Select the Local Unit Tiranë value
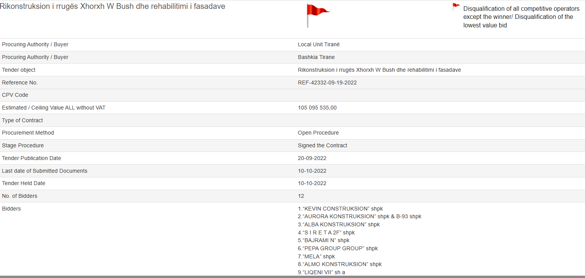Viewport: 585px width, 278px height. click(319, 44)
